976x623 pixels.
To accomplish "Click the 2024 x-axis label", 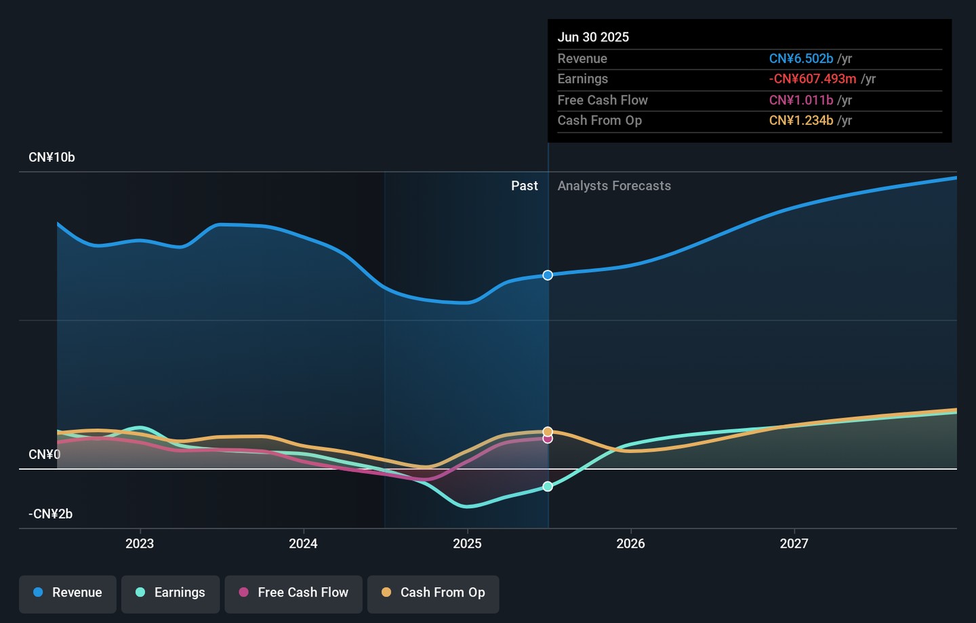I will pos(303,544).
